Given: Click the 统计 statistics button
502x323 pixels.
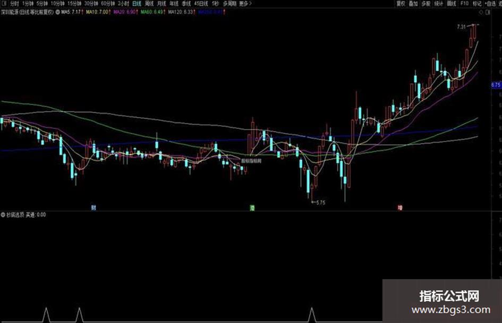Looking at the screenshot, I should 439,4.
